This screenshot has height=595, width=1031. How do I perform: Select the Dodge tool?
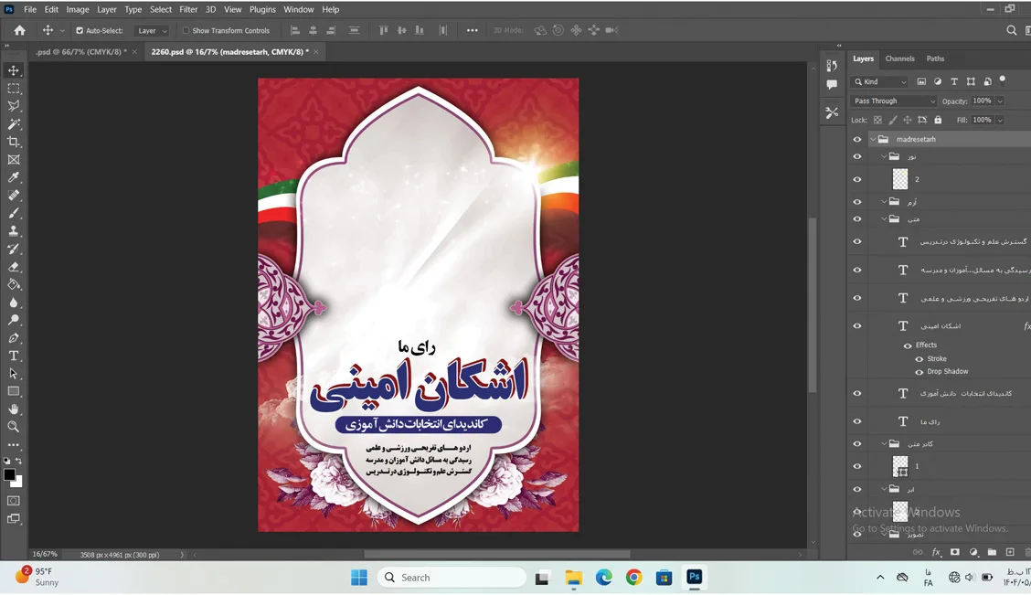click(x=13, y=320)
